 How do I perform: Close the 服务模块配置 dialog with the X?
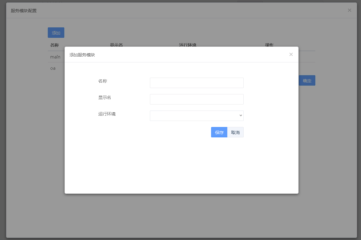coord(349,10)
